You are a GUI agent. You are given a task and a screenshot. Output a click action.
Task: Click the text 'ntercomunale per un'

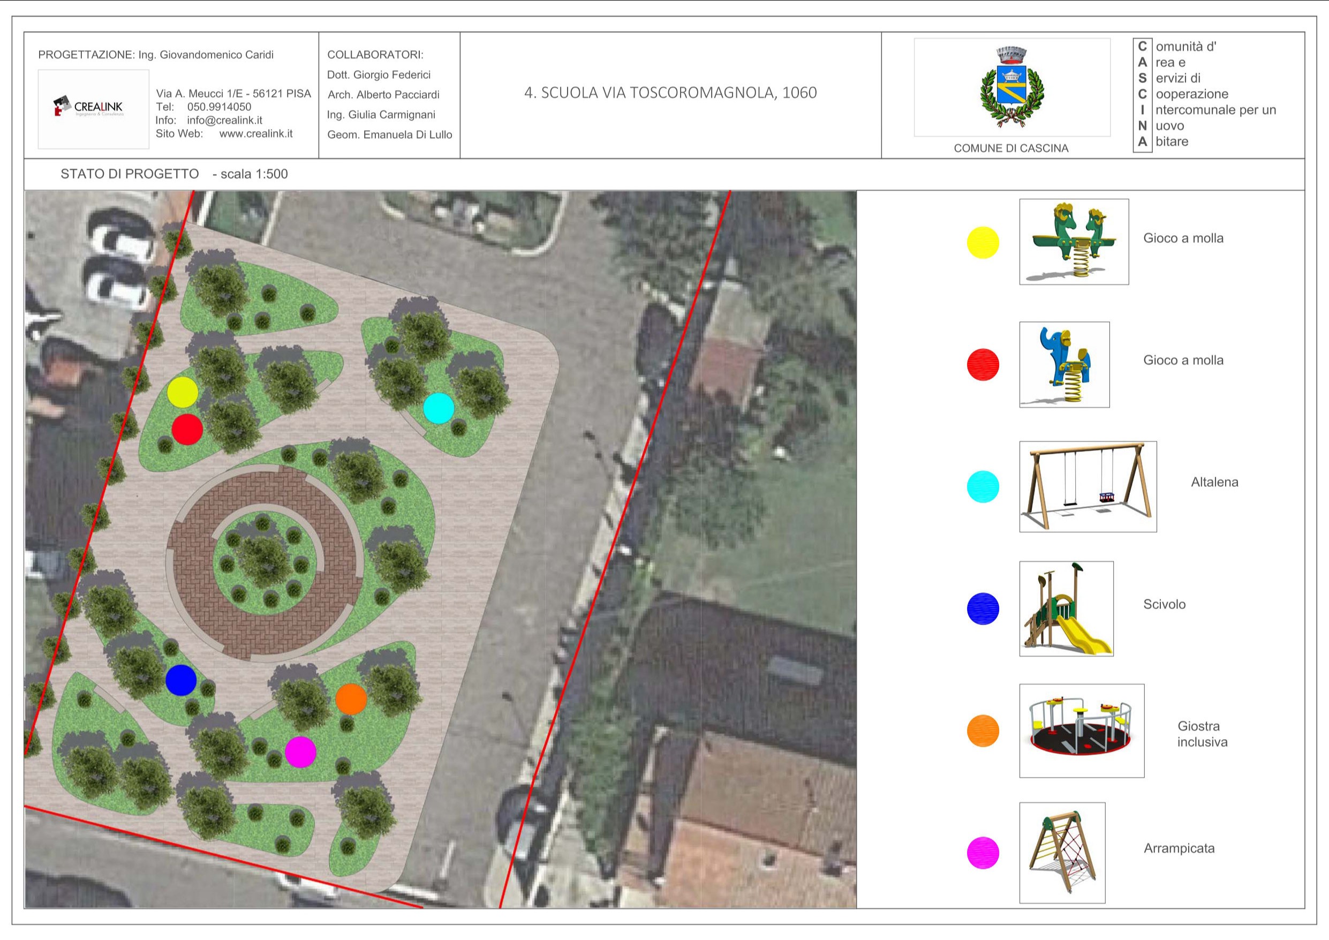click(x=1215, y=110)
